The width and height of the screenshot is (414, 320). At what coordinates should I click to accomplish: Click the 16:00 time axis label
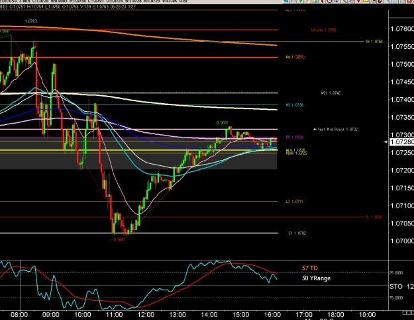tap(272, 315)
